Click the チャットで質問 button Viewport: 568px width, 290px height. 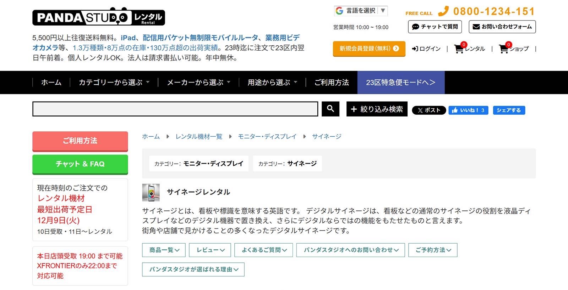[435, 27]
